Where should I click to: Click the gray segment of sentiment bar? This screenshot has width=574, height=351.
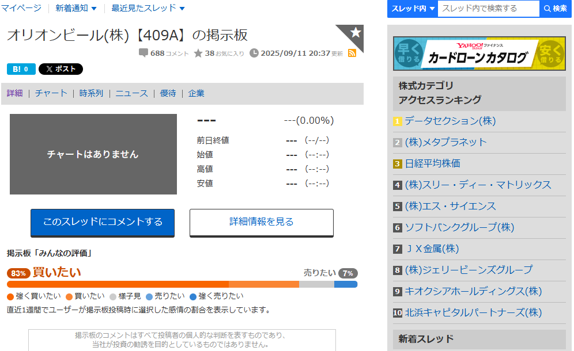pyautogui.click(x=316, y=284)
